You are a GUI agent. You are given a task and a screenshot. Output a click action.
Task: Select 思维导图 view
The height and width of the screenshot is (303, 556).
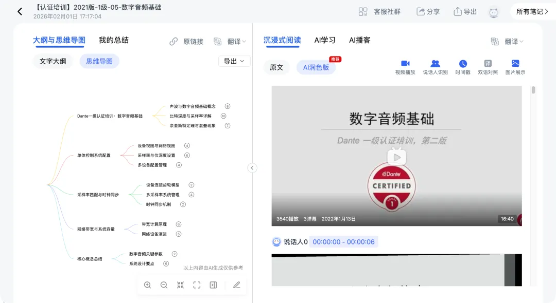coord(99,61)
